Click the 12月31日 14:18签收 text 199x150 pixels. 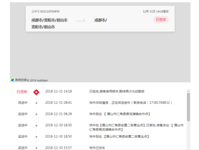[x=156, y=12]
